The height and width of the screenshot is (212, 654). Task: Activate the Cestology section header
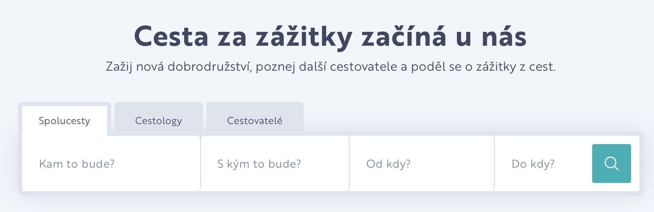(158, 121)
